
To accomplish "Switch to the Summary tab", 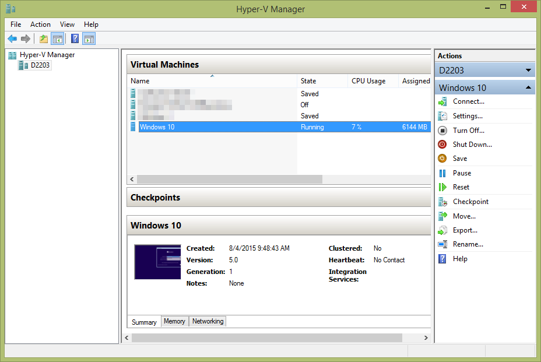I will coord(144,322).
